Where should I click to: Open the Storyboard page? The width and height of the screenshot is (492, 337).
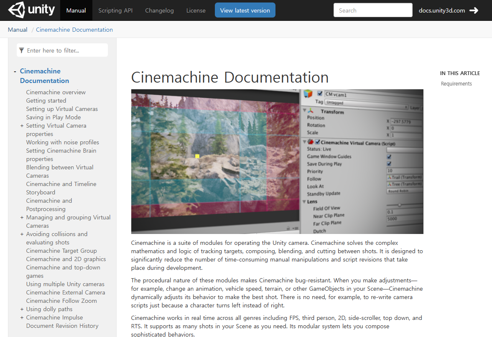[x=41, y=192]
